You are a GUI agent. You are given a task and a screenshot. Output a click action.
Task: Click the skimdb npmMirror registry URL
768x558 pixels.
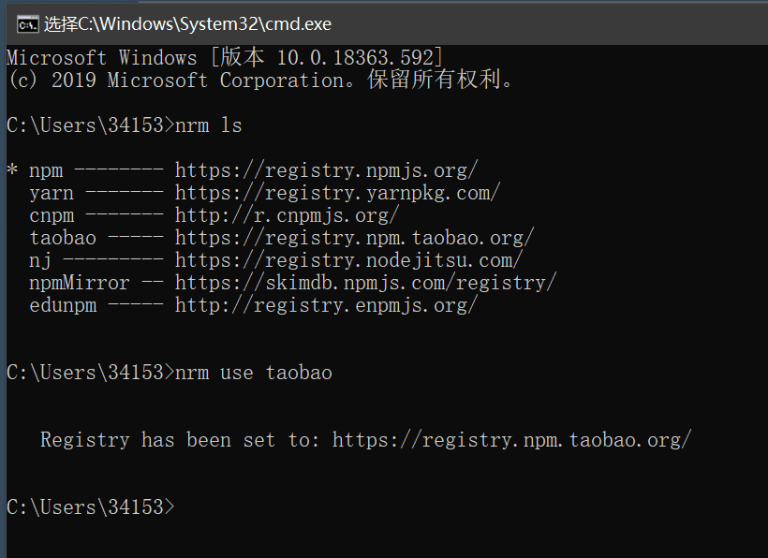point(366,283)
